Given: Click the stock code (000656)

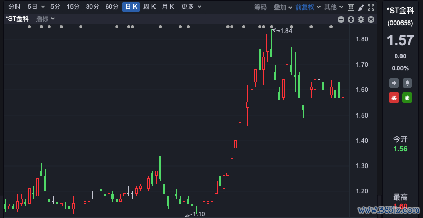Looking at the screenshot, I should pyautogui.click(x=400, y=23).
